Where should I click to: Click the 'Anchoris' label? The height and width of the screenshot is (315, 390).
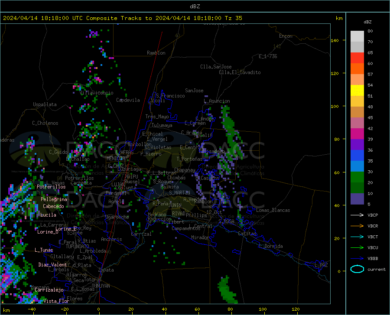[111, 239]
